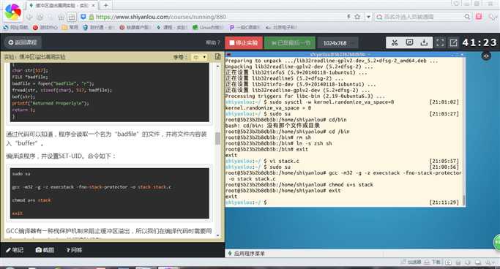Screen dimensions: 500x269
Task: Click the 41:23 countdown timer
Action: tap(480, 42)
